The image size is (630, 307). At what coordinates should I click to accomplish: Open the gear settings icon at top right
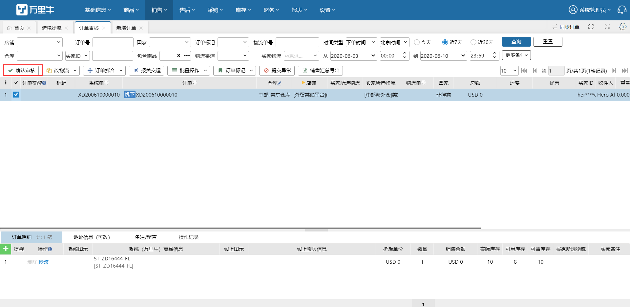pyautogui.click(x=622, y=27)
